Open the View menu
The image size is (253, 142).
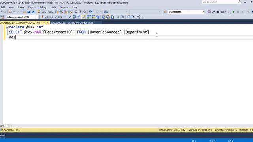11,7
